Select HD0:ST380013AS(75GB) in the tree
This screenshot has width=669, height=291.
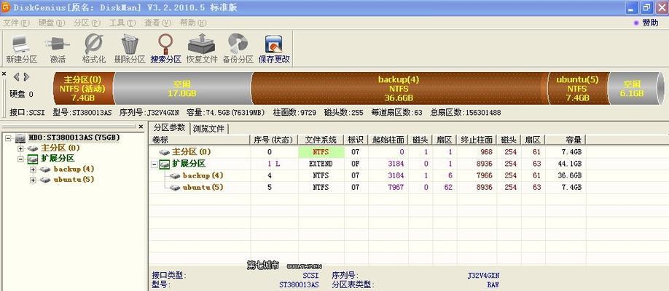[74, 138]
